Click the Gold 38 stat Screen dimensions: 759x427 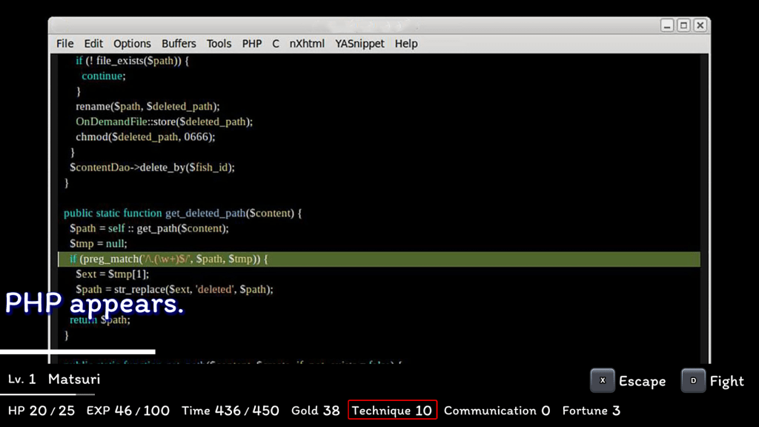[315, 410]
